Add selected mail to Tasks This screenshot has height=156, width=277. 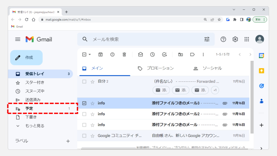tap(164, 54)
